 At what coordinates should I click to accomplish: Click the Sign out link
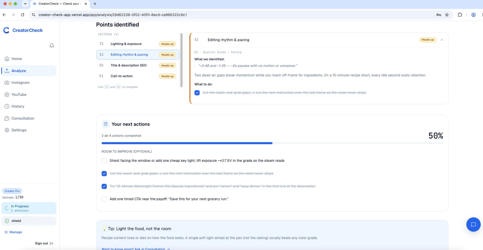tap(44, 244)
